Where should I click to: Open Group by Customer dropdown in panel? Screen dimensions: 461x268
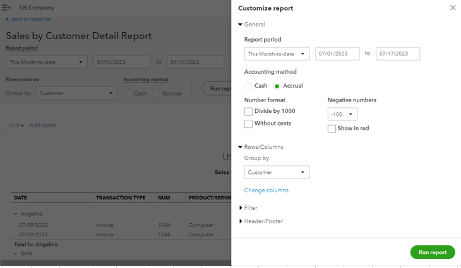pyautogui.click(x=277, y=172)
